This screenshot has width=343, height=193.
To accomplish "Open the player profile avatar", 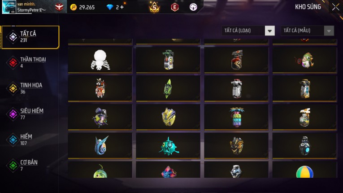I will (9, 7).
